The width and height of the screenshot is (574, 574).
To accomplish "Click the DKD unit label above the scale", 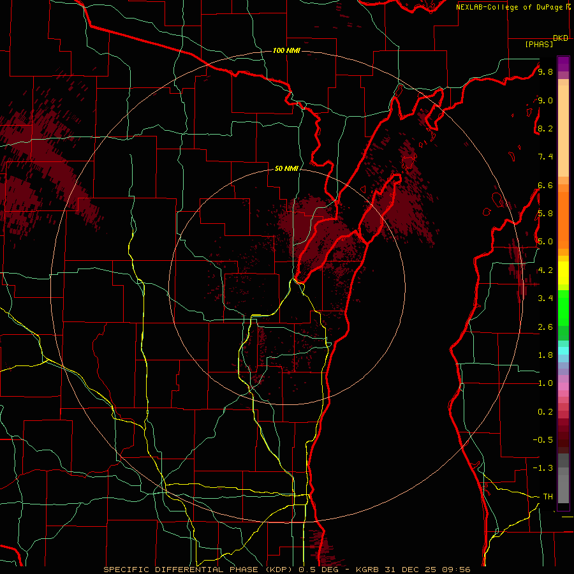I will 561,38.
